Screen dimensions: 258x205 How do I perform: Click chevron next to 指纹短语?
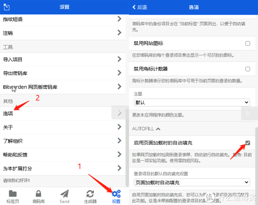pyautogui.click(x=120, y=19)
